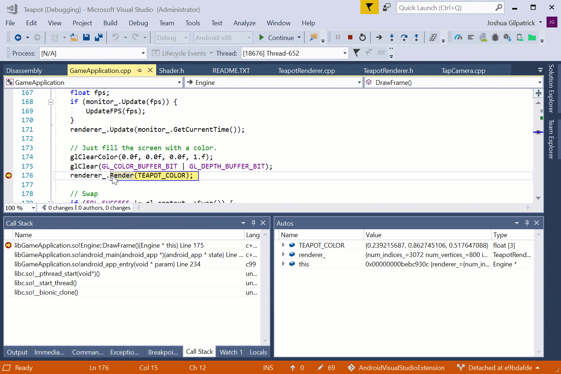The height and width of the screenshot is (374, 561).
Task: Collapse the if block at line 168
Action: [51, 102]
